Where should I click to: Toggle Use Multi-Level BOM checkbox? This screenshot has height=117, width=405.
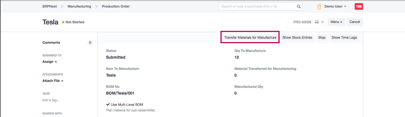pos(108,105)
